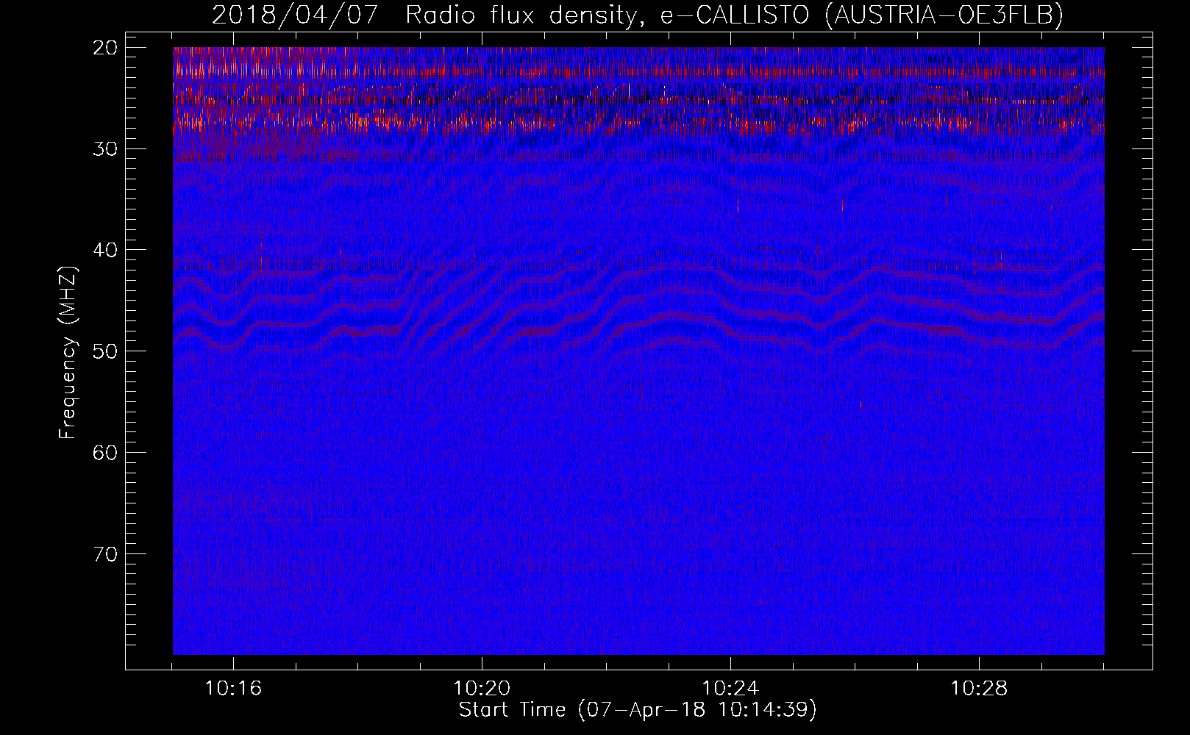Click the time tick label '10:20'

[482, 689]
